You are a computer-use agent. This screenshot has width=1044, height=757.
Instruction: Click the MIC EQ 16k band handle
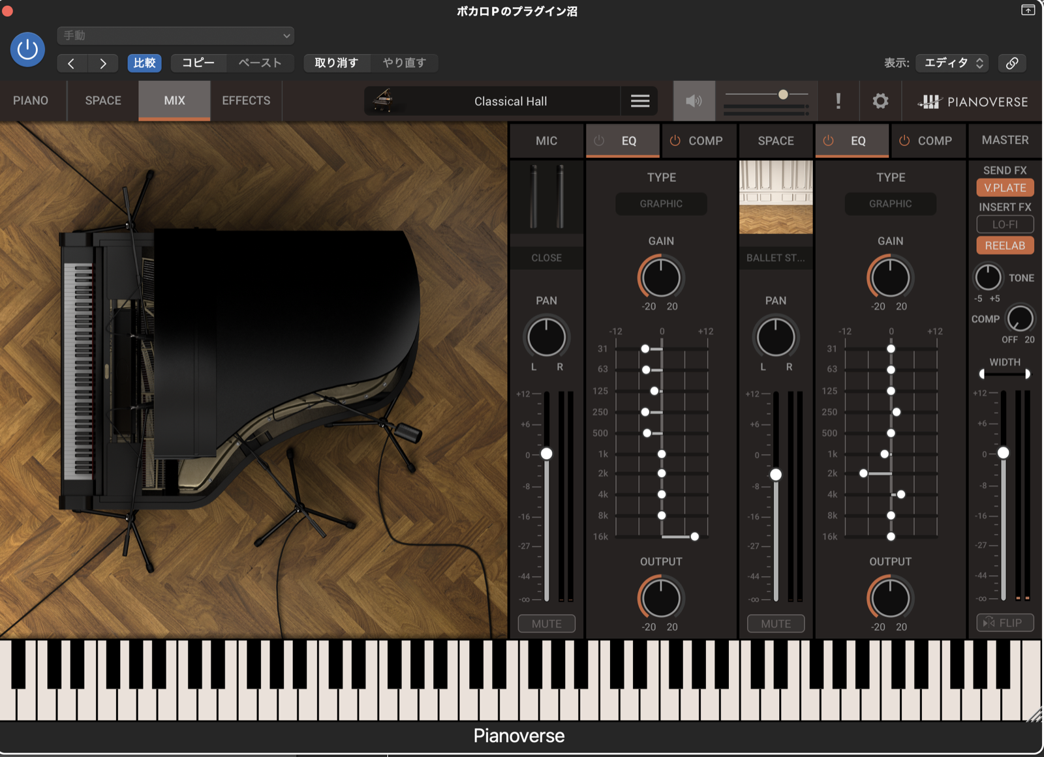[x=695, y=537]
